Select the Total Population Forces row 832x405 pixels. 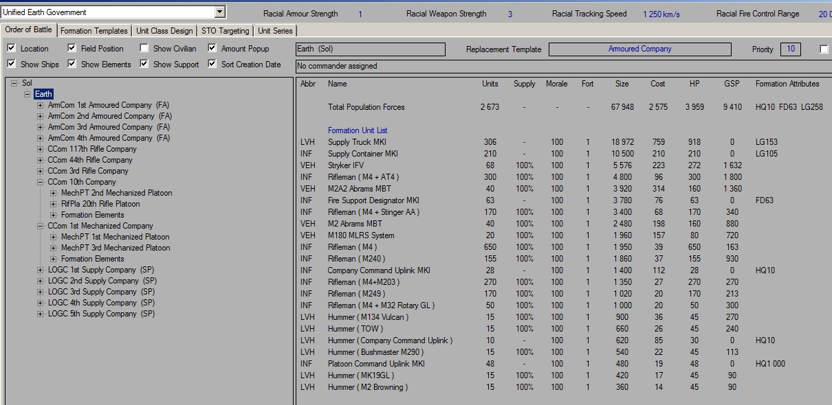[x=564, y=107]
